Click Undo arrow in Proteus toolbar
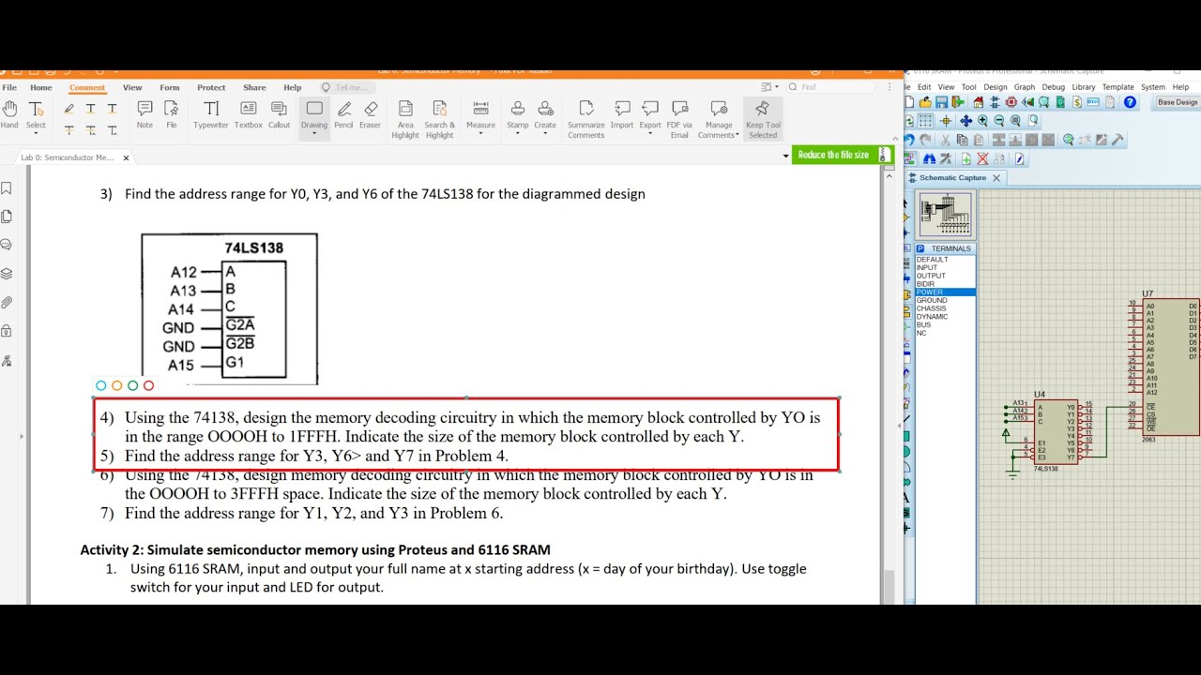Image resolution: width=1201 pixels, height=675 pixels. pos(909,140)
